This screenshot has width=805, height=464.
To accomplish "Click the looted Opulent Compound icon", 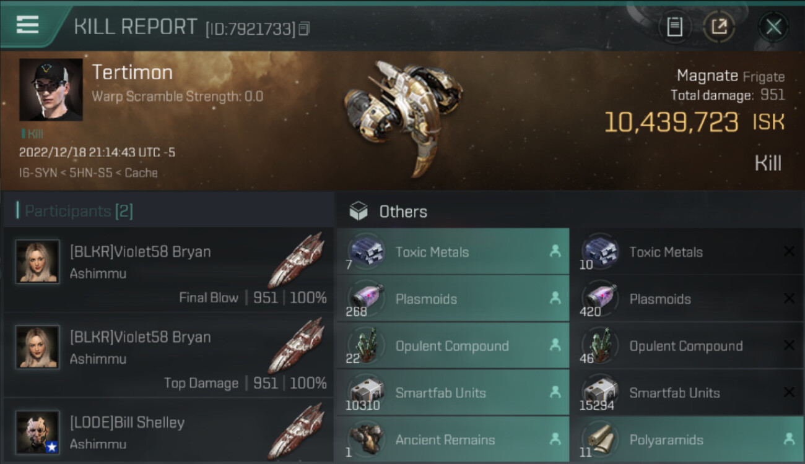I will click(365, 345).
